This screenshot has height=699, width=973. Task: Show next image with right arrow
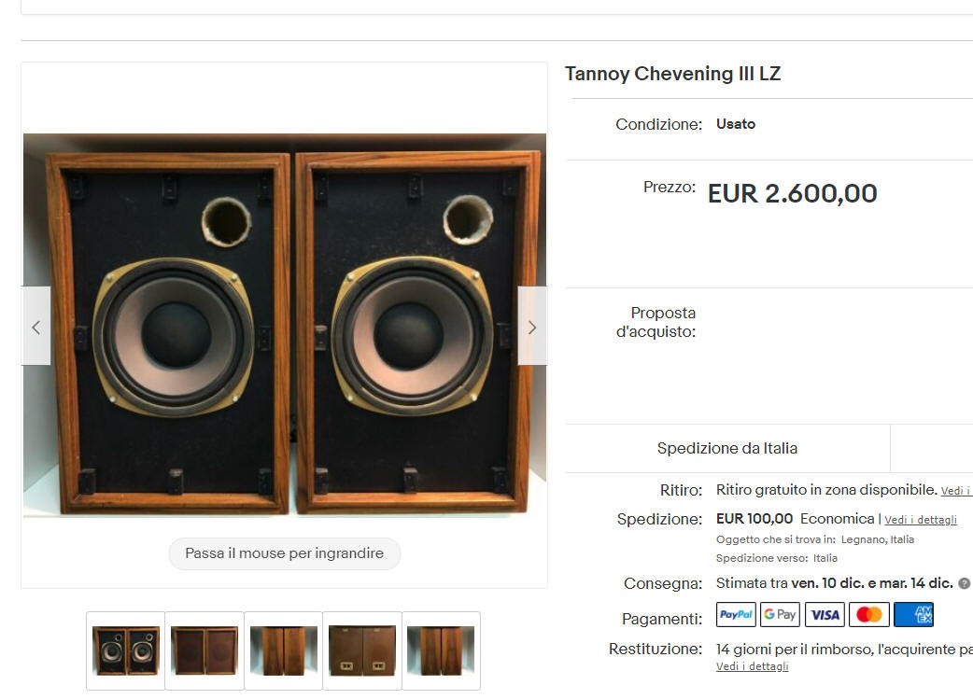(x=532, y=327)
